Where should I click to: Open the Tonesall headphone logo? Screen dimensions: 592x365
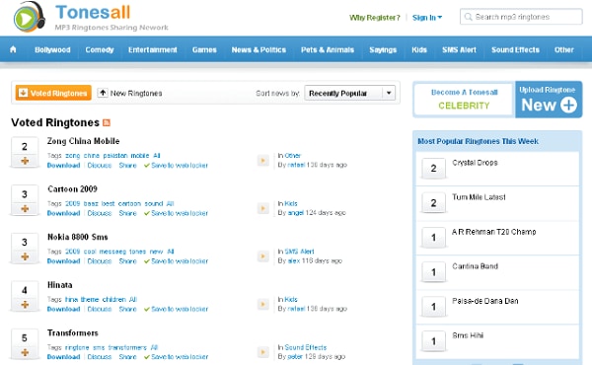coord(29,17)
